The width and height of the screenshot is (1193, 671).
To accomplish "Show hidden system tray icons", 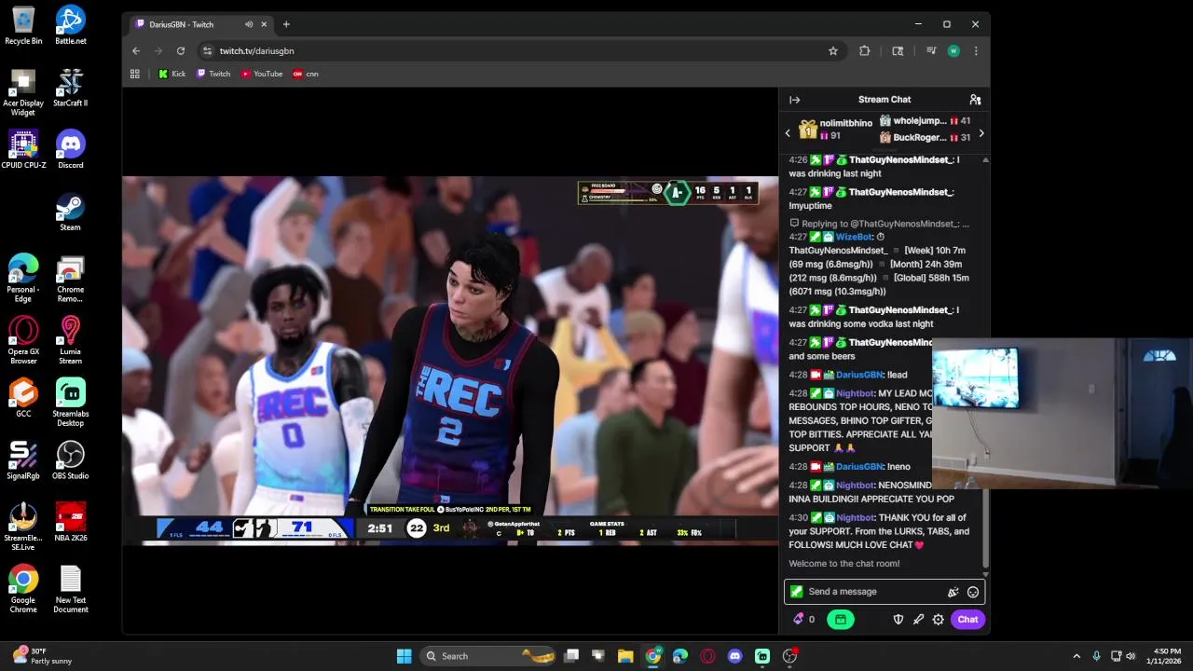I will pyautogui.click(x=1076, y=656).
